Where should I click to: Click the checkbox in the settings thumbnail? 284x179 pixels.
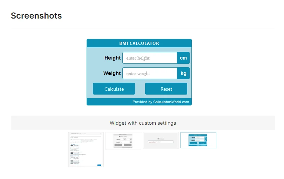pos(71,139)
